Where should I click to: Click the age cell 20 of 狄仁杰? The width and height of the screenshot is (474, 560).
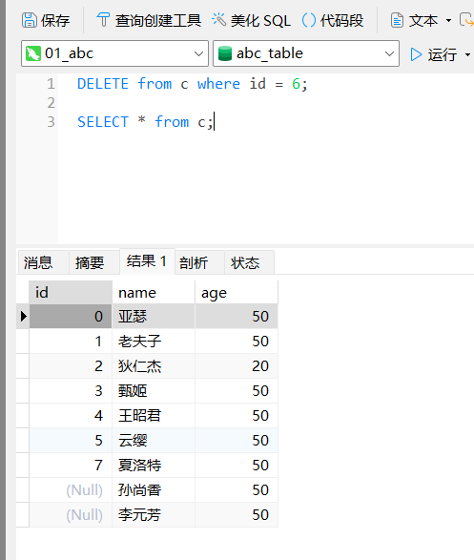coord(237,366)
